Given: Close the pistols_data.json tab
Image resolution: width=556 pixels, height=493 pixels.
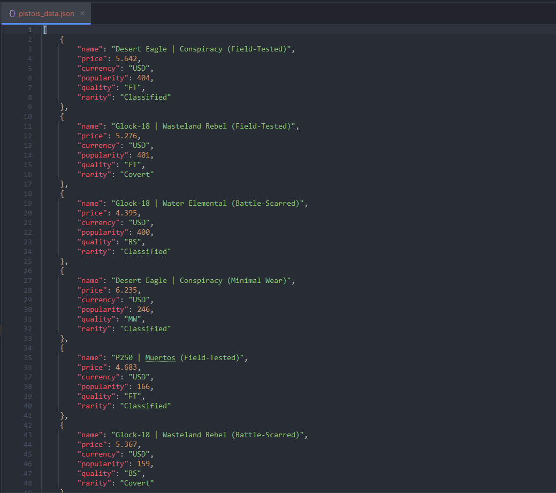Looking at the screenshot, I should (x=82, y=13).
